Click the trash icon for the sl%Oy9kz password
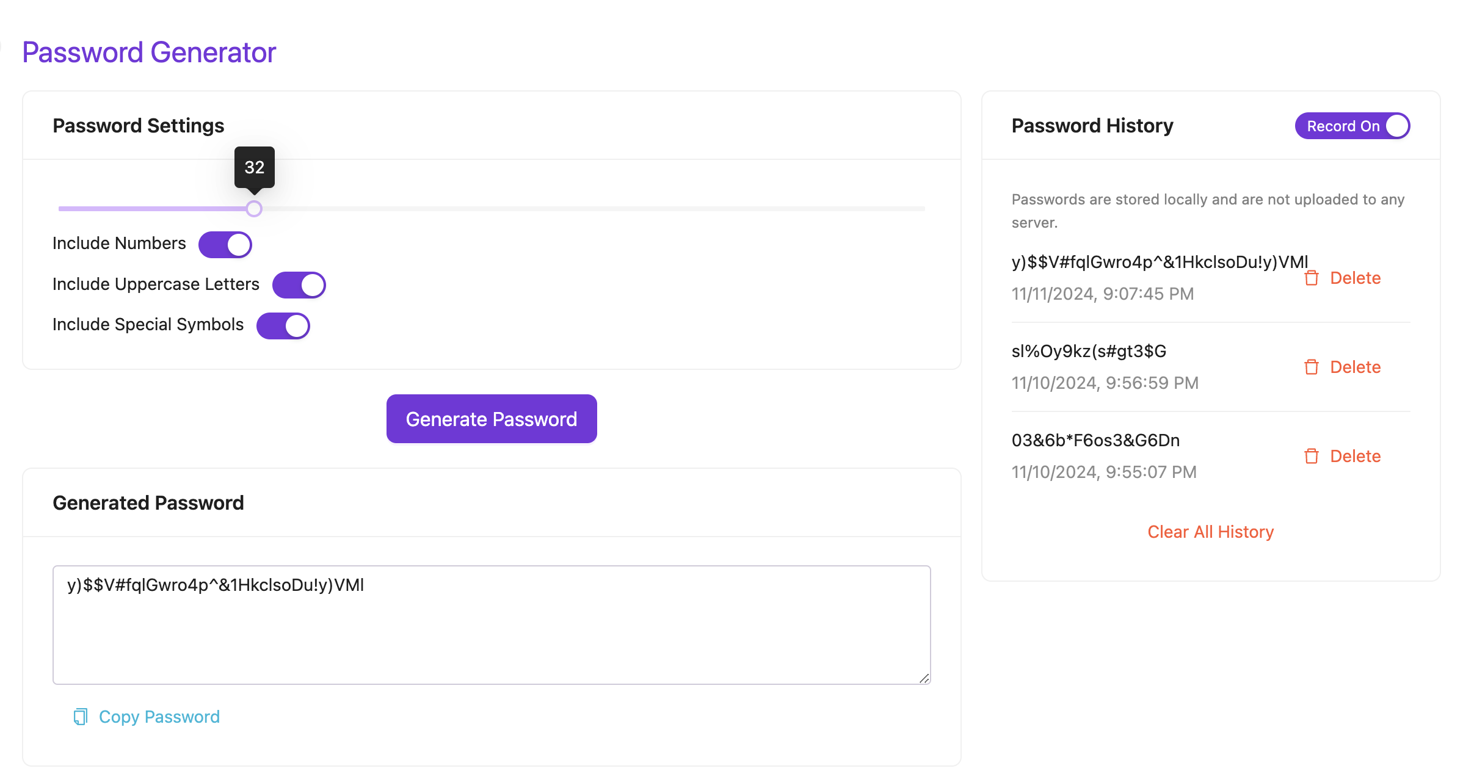This screenshot has height=774, width=1474. click(x=1311, y=367)
